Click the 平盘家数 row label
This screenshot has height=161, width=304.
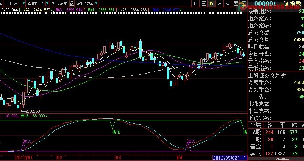point(260,111)
